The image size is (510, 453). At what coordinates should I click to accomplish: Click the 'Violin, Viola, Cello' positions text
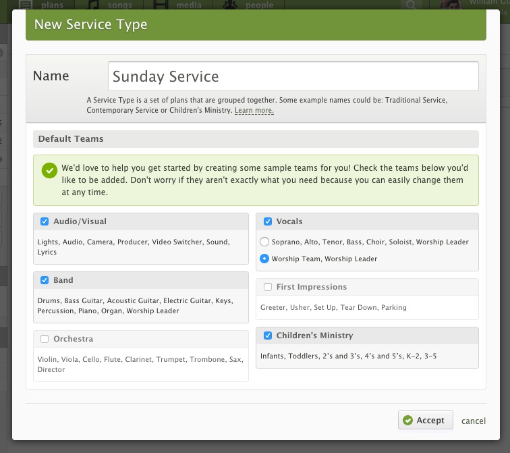click(140, 365)
